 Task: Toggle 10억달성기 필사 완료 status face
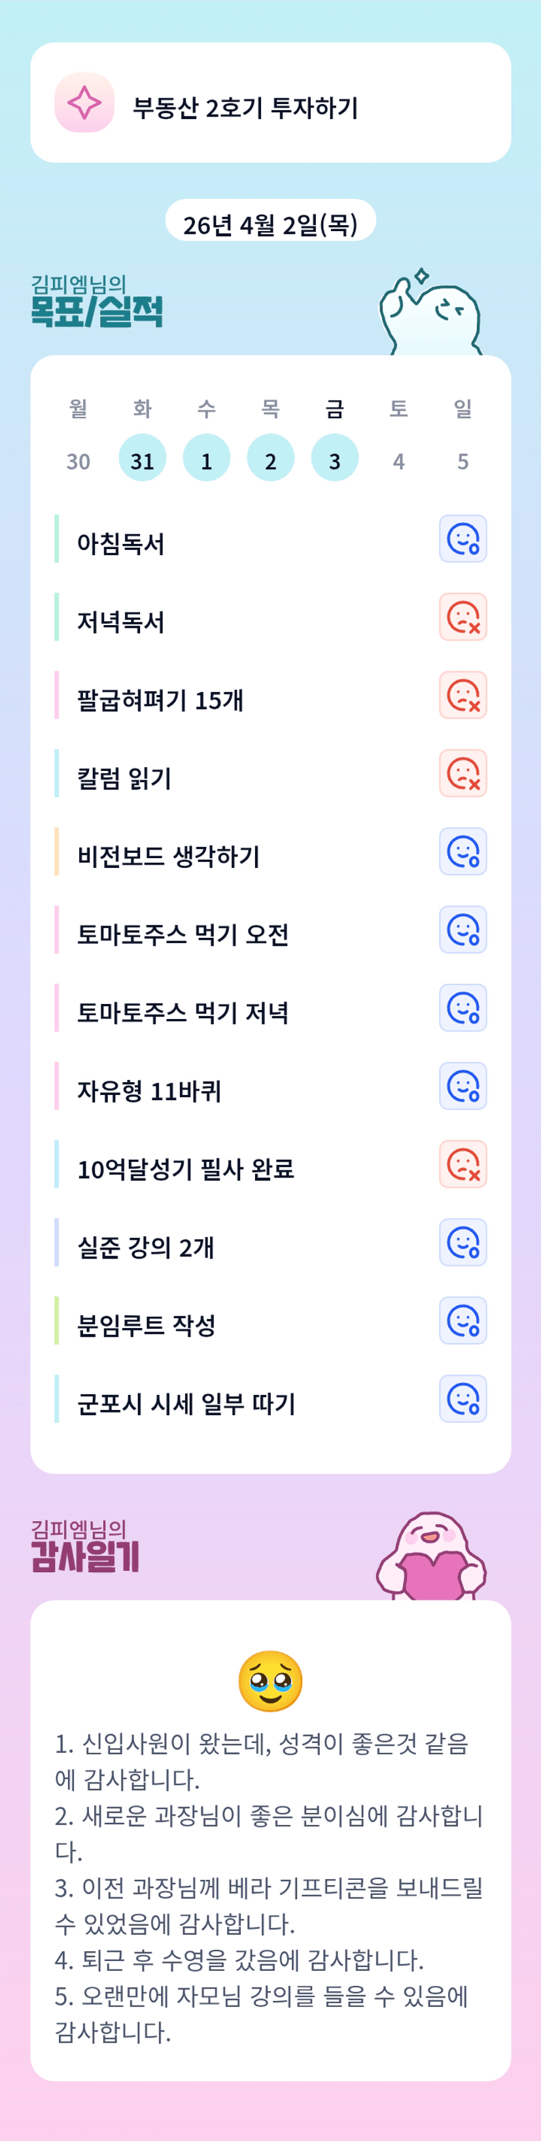click(463, 1164)
